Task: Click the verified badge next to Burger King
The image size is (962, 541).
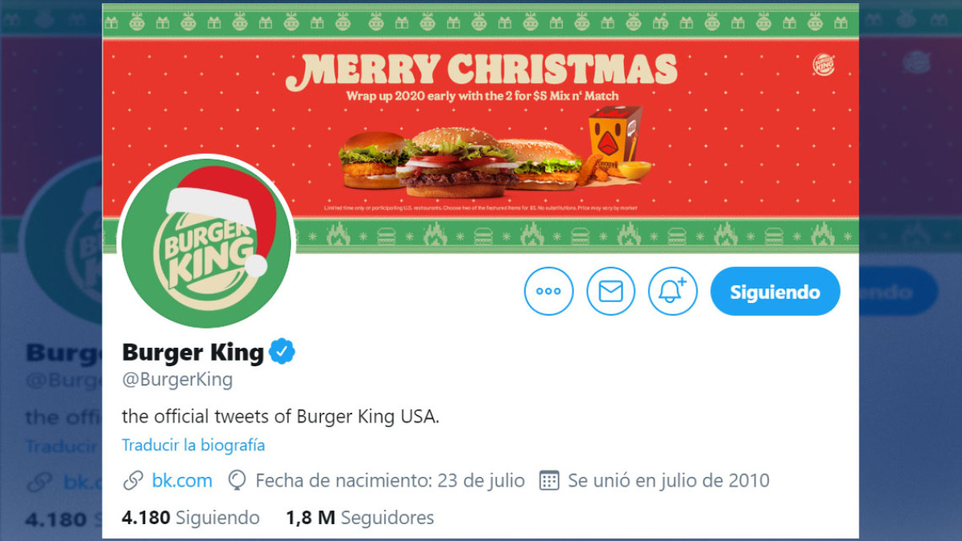Action: (x=281, y=350)
